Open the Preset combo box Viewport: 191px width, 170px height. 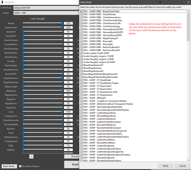pos(46,13)
